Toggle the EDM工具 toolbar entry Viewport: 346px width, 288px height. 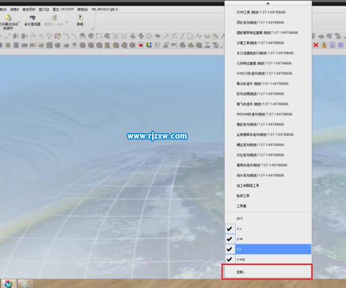[268, 12]
